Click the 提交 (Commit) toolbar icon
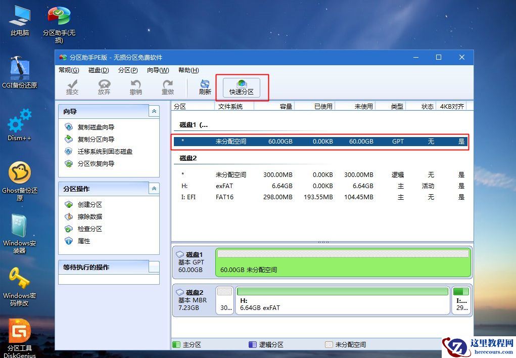Viewport: 516px width, 358px height. 72,86
